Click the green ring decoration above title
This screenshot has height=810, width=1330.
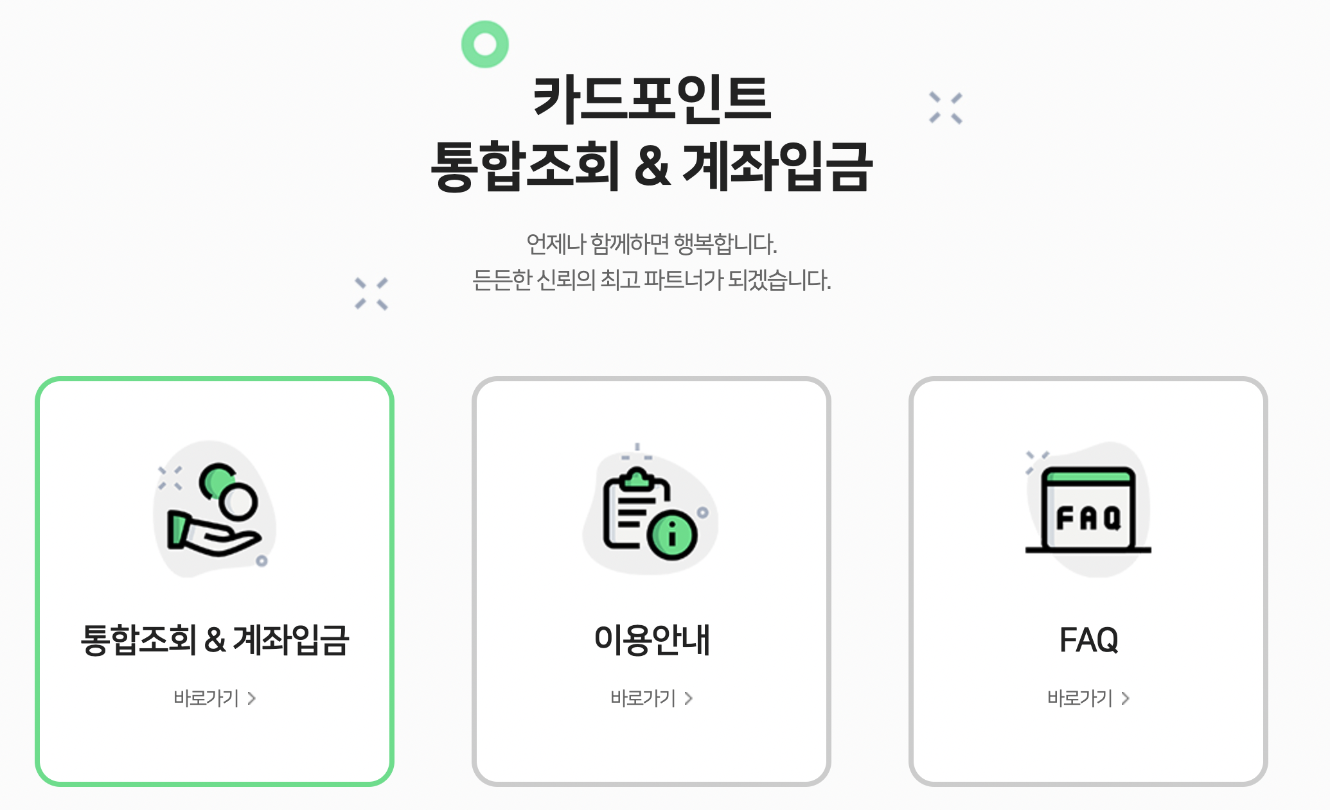[x=485, y=44]
